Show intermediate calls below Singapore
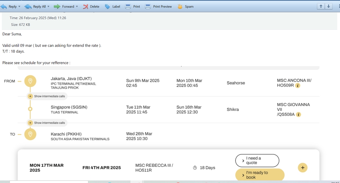340x183 pixels. tap(47, 123)
